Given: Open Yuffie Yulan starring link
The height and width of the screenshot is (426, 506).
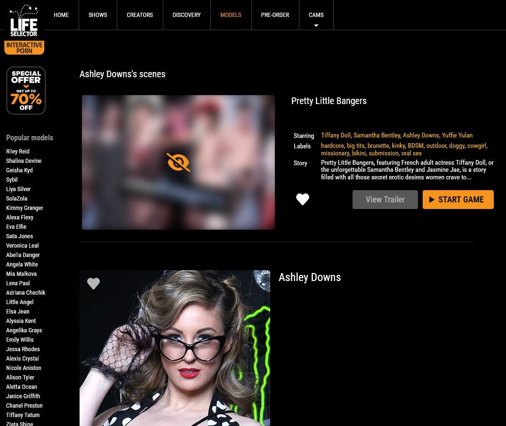Looking at the screenshot, I should point(457,135).
